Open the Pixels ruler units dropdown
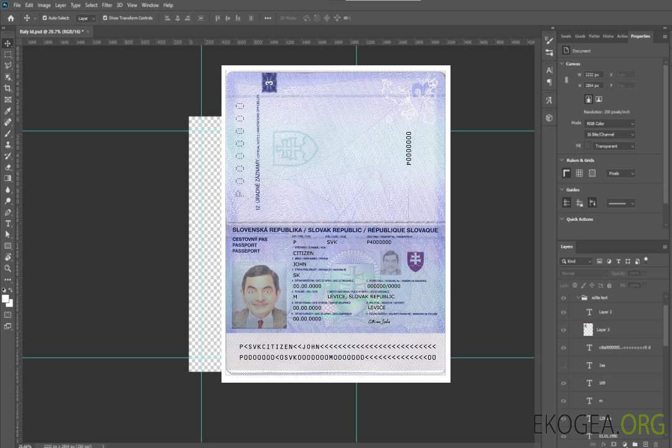 (620, 173)
